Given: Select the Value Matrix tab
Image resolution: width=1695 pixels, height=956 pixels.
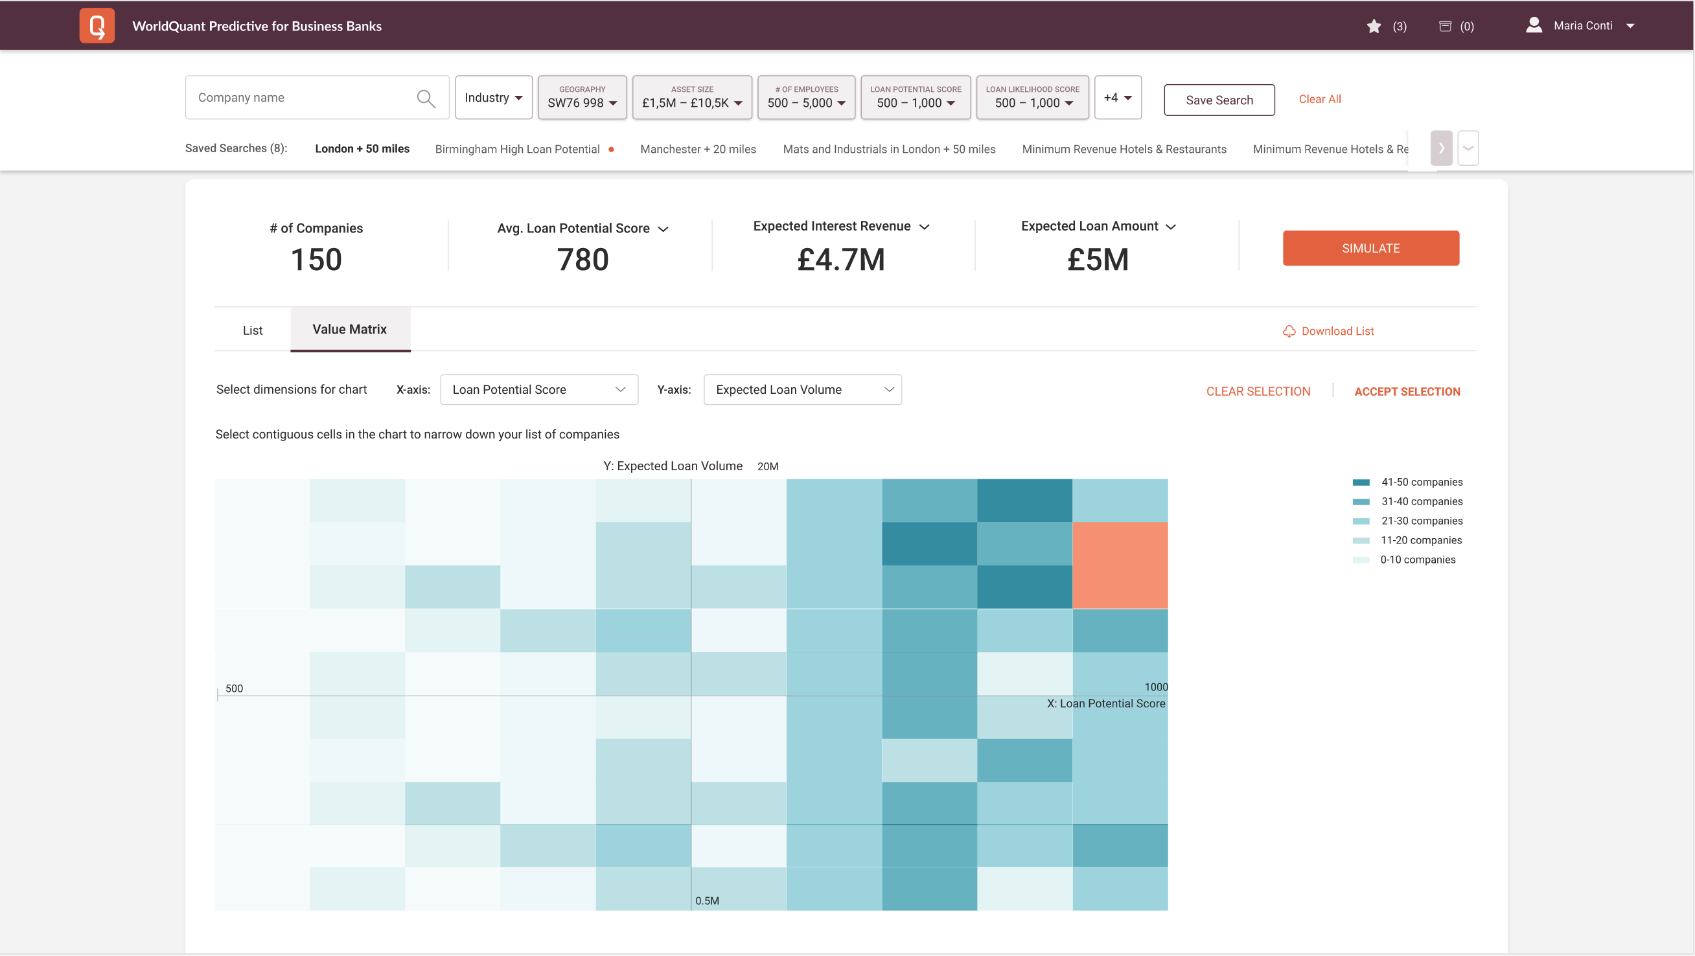Looking at the screenshot, I should click(x=349, y=330).
